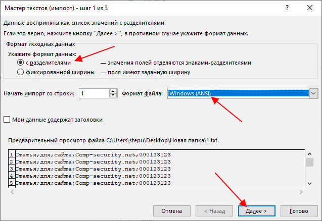
Task: Click preview horizontal scroll right arrow
Action: coord(301,192)
